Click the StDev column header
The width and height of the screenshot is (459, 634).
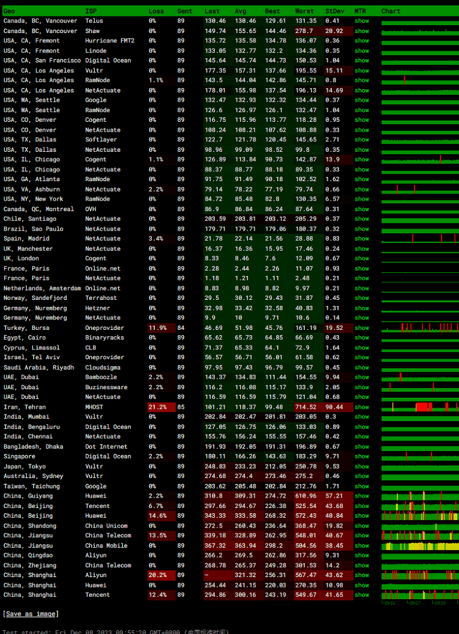point(334,11)
